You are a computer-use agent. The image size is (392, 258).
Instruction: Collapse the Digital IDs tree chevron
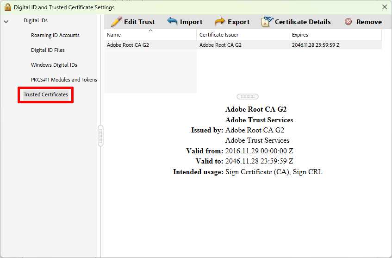coord(6,21)
